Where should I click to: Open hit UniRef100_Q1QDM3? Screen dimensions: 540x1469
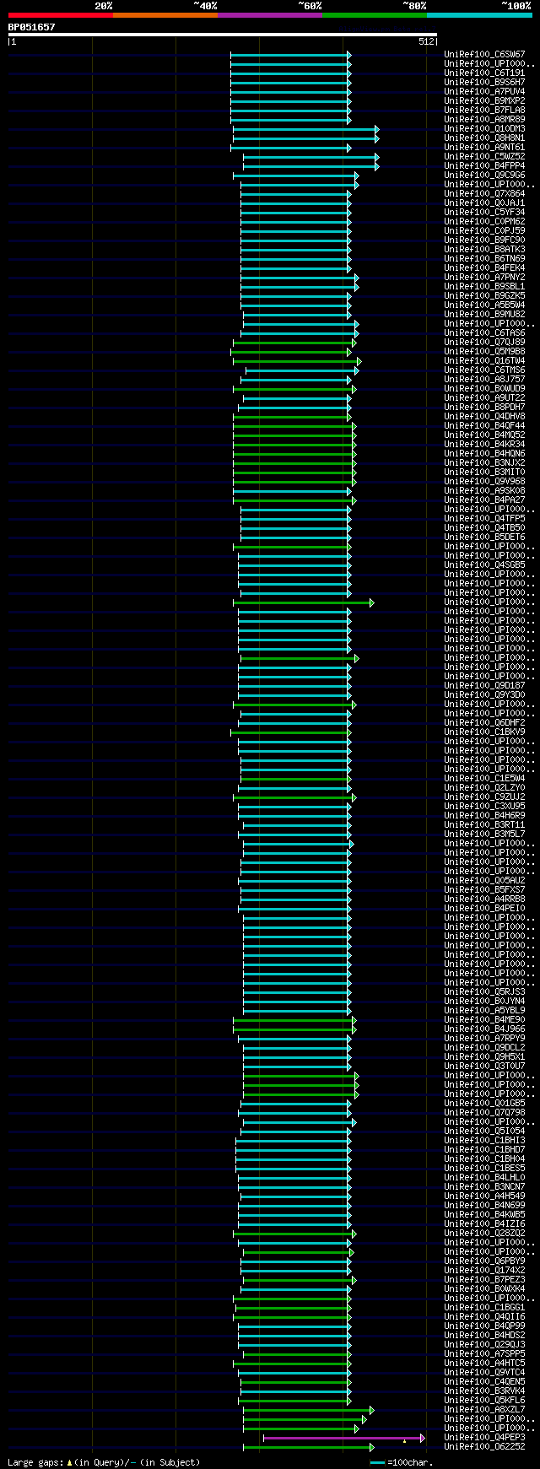click(484, 129)
